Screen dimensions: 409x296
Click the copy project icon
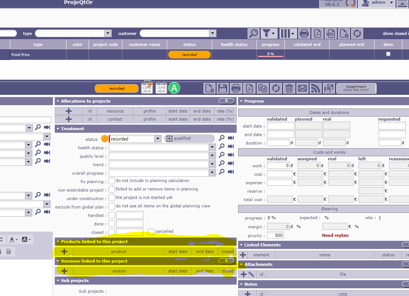coord(263,88)
